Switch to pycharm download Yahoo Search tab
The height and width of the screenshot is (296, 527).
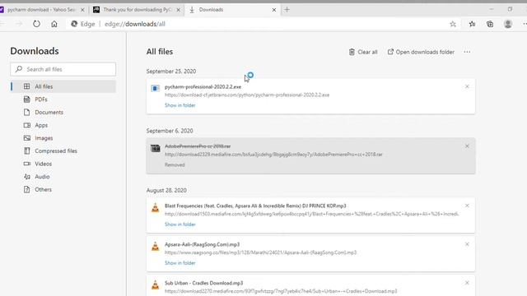[41, 10]
